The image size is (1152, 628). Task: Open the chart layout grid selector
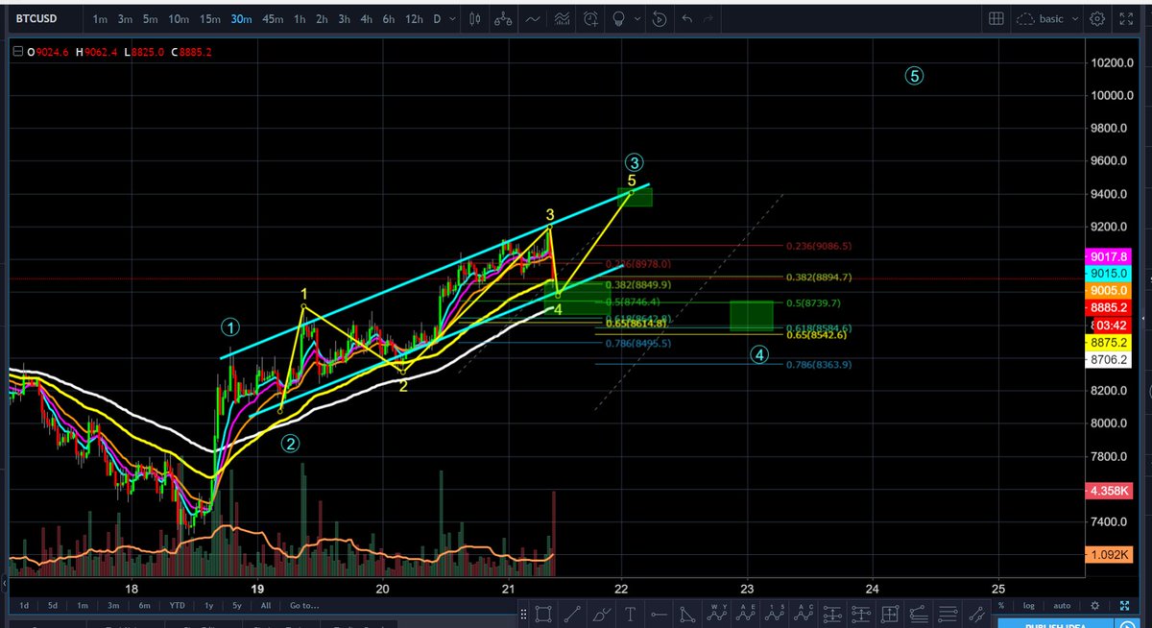tap(996, 18)
